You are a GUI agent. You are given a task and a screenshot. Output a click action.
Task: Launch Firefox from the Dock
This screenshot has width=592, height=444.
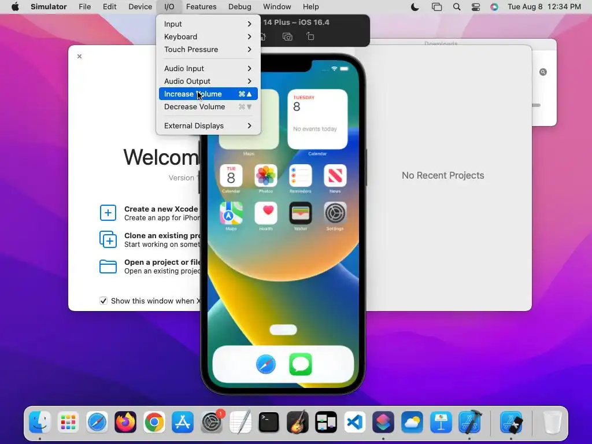pyautogui.click(x=125, y=421)
